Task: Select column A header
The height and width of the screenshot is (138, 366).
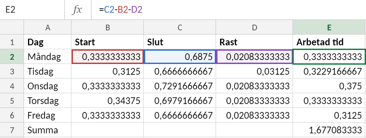Action: [x=48, y=27]
